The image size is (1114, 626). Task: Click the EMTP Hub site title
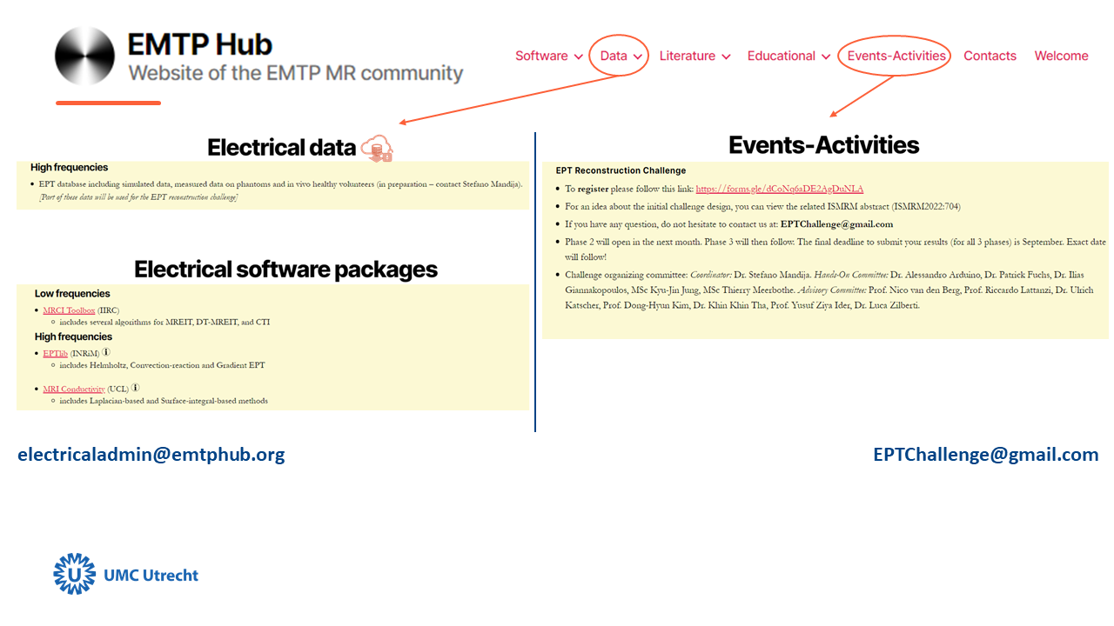point(200,44)
